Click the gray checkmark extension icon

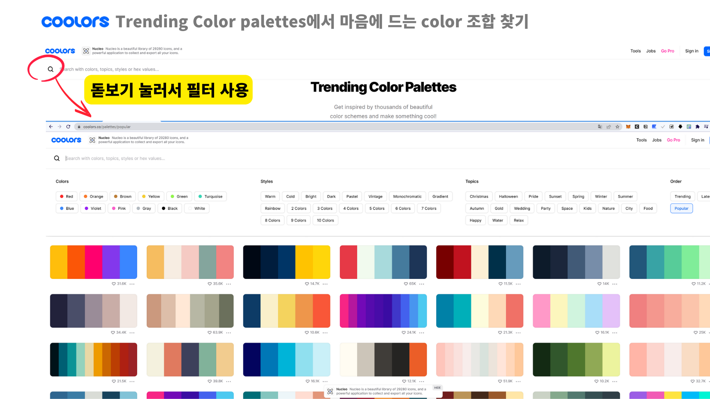pos(663,127)
